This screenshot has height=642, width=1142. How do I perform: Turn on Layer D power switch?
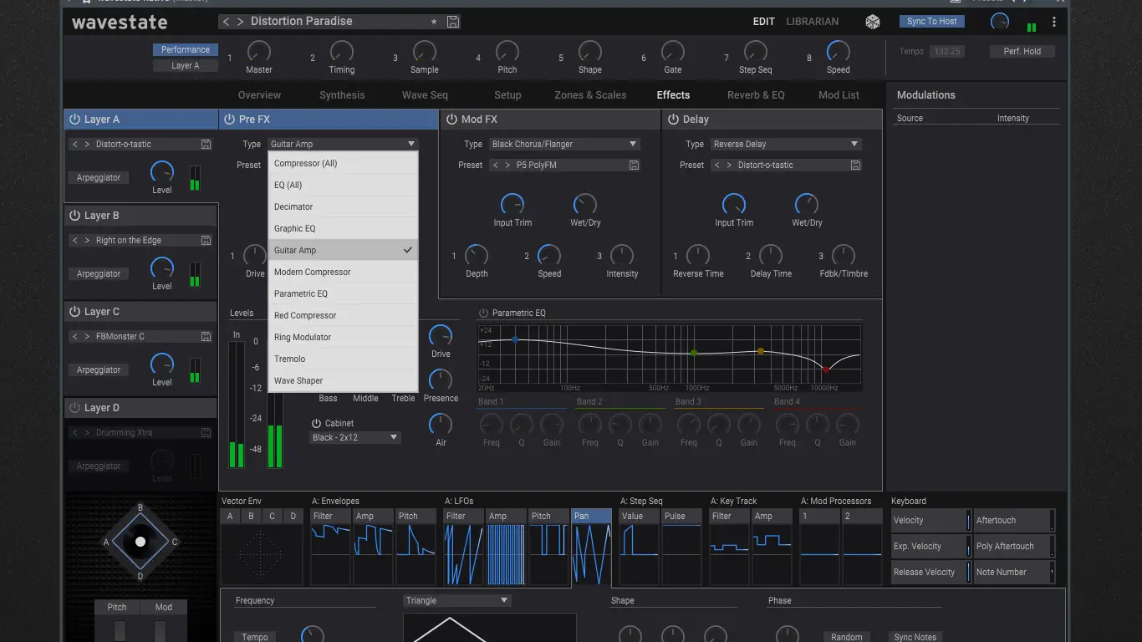[74, 408]
